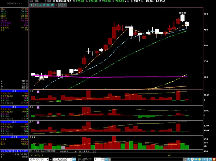Click the alert bell icon

pyautogui.click(x=214, y=159)
